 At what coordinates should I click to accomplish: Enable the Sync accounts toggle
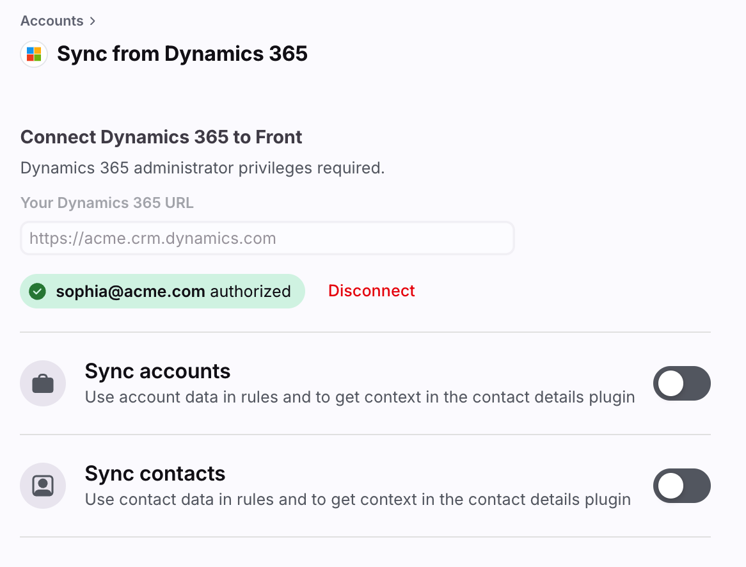coord(682,383)
